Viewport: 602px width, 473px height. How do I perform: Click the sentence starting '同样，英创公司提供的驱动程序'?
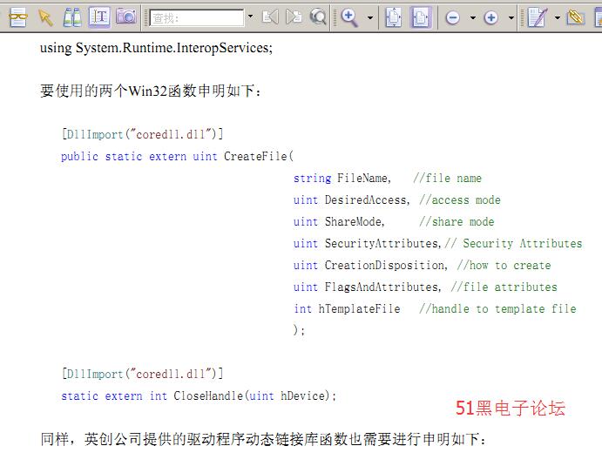[x=263, y=439]
